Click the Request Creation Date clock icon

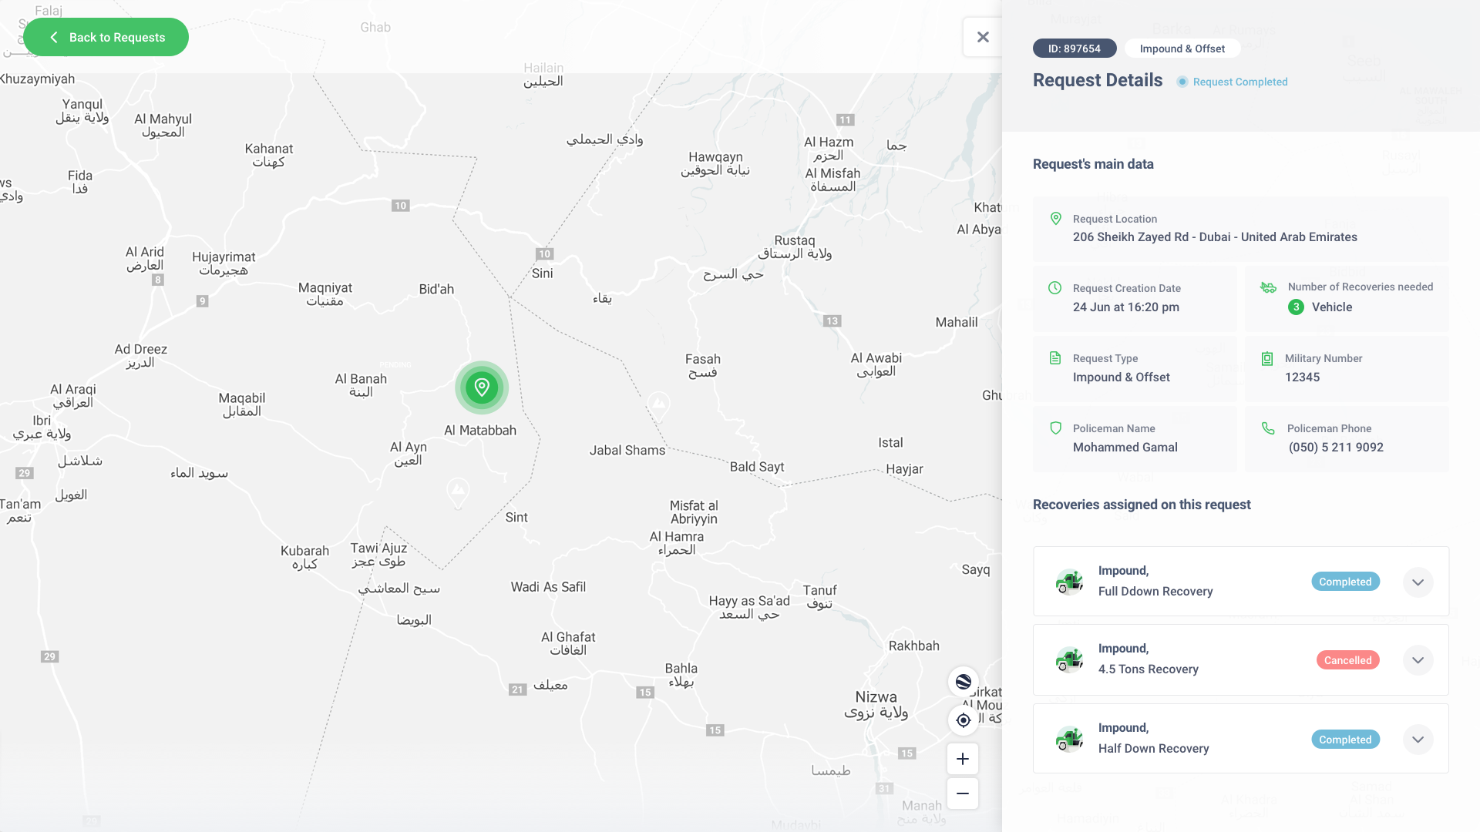coord(1055,287)
